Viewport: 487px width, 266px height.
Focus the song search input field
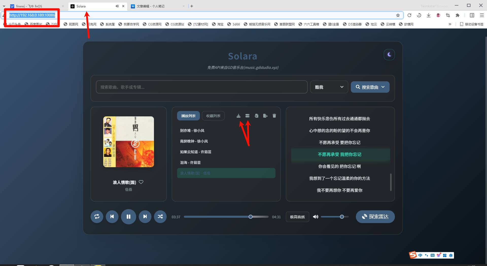(202, 87)
